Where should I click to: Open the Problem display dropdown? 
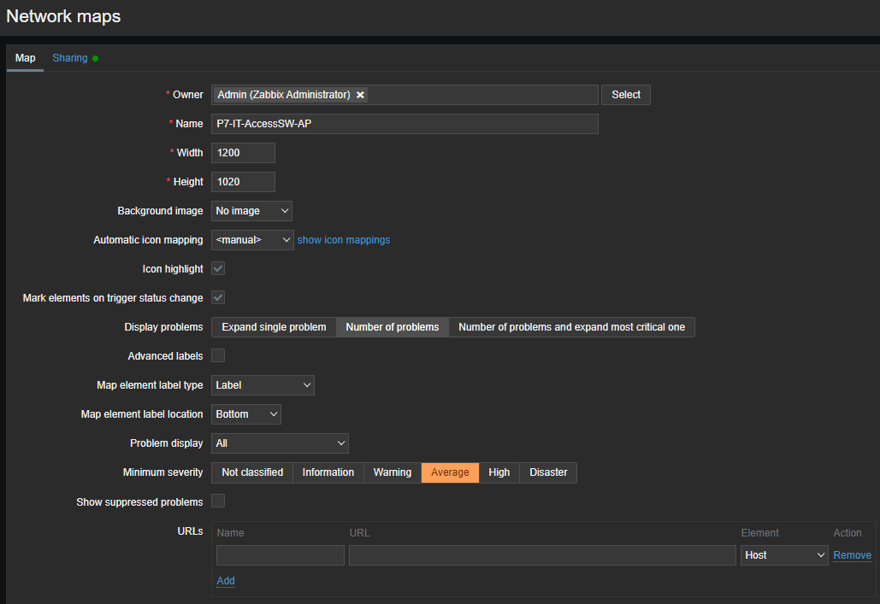[280, 443]
